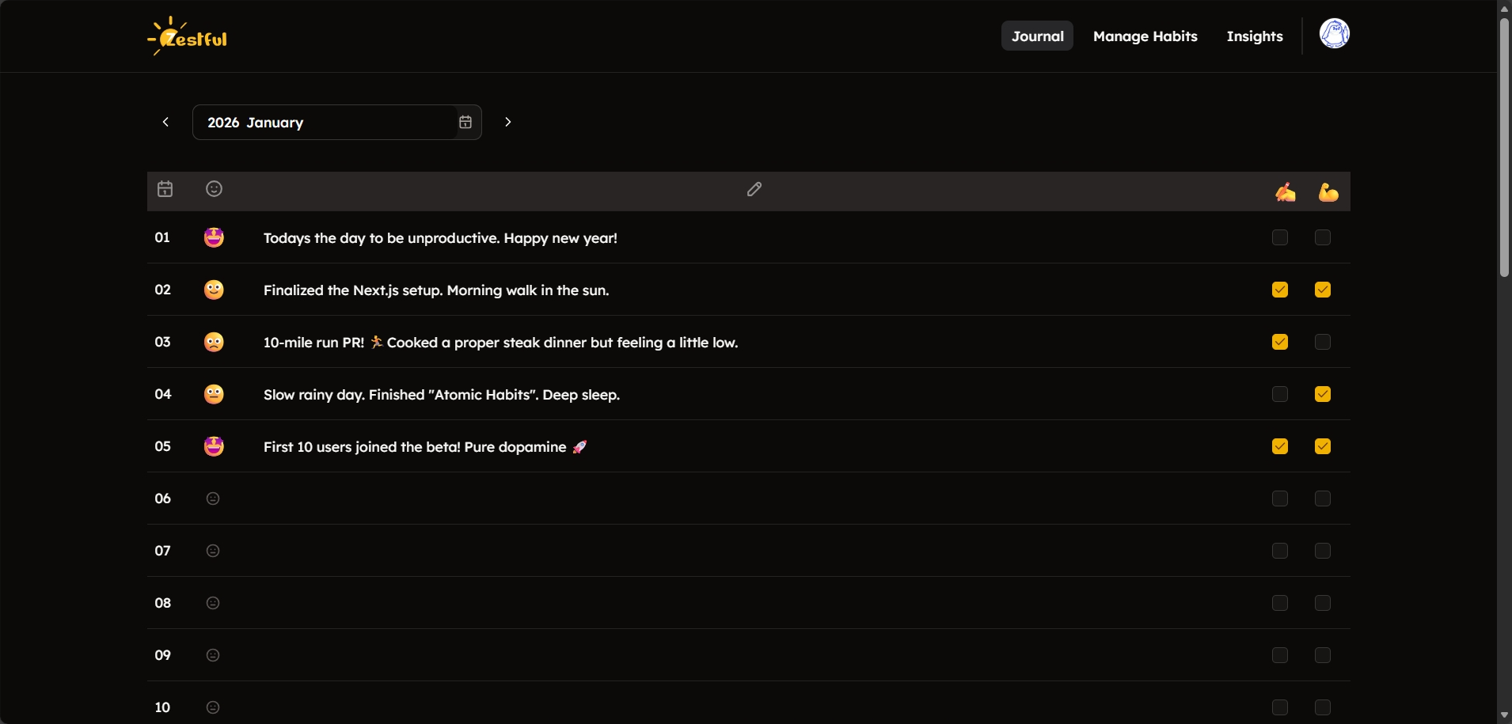
Task: Click the flexed bicep habit header icon
Action: point(1328,192)
